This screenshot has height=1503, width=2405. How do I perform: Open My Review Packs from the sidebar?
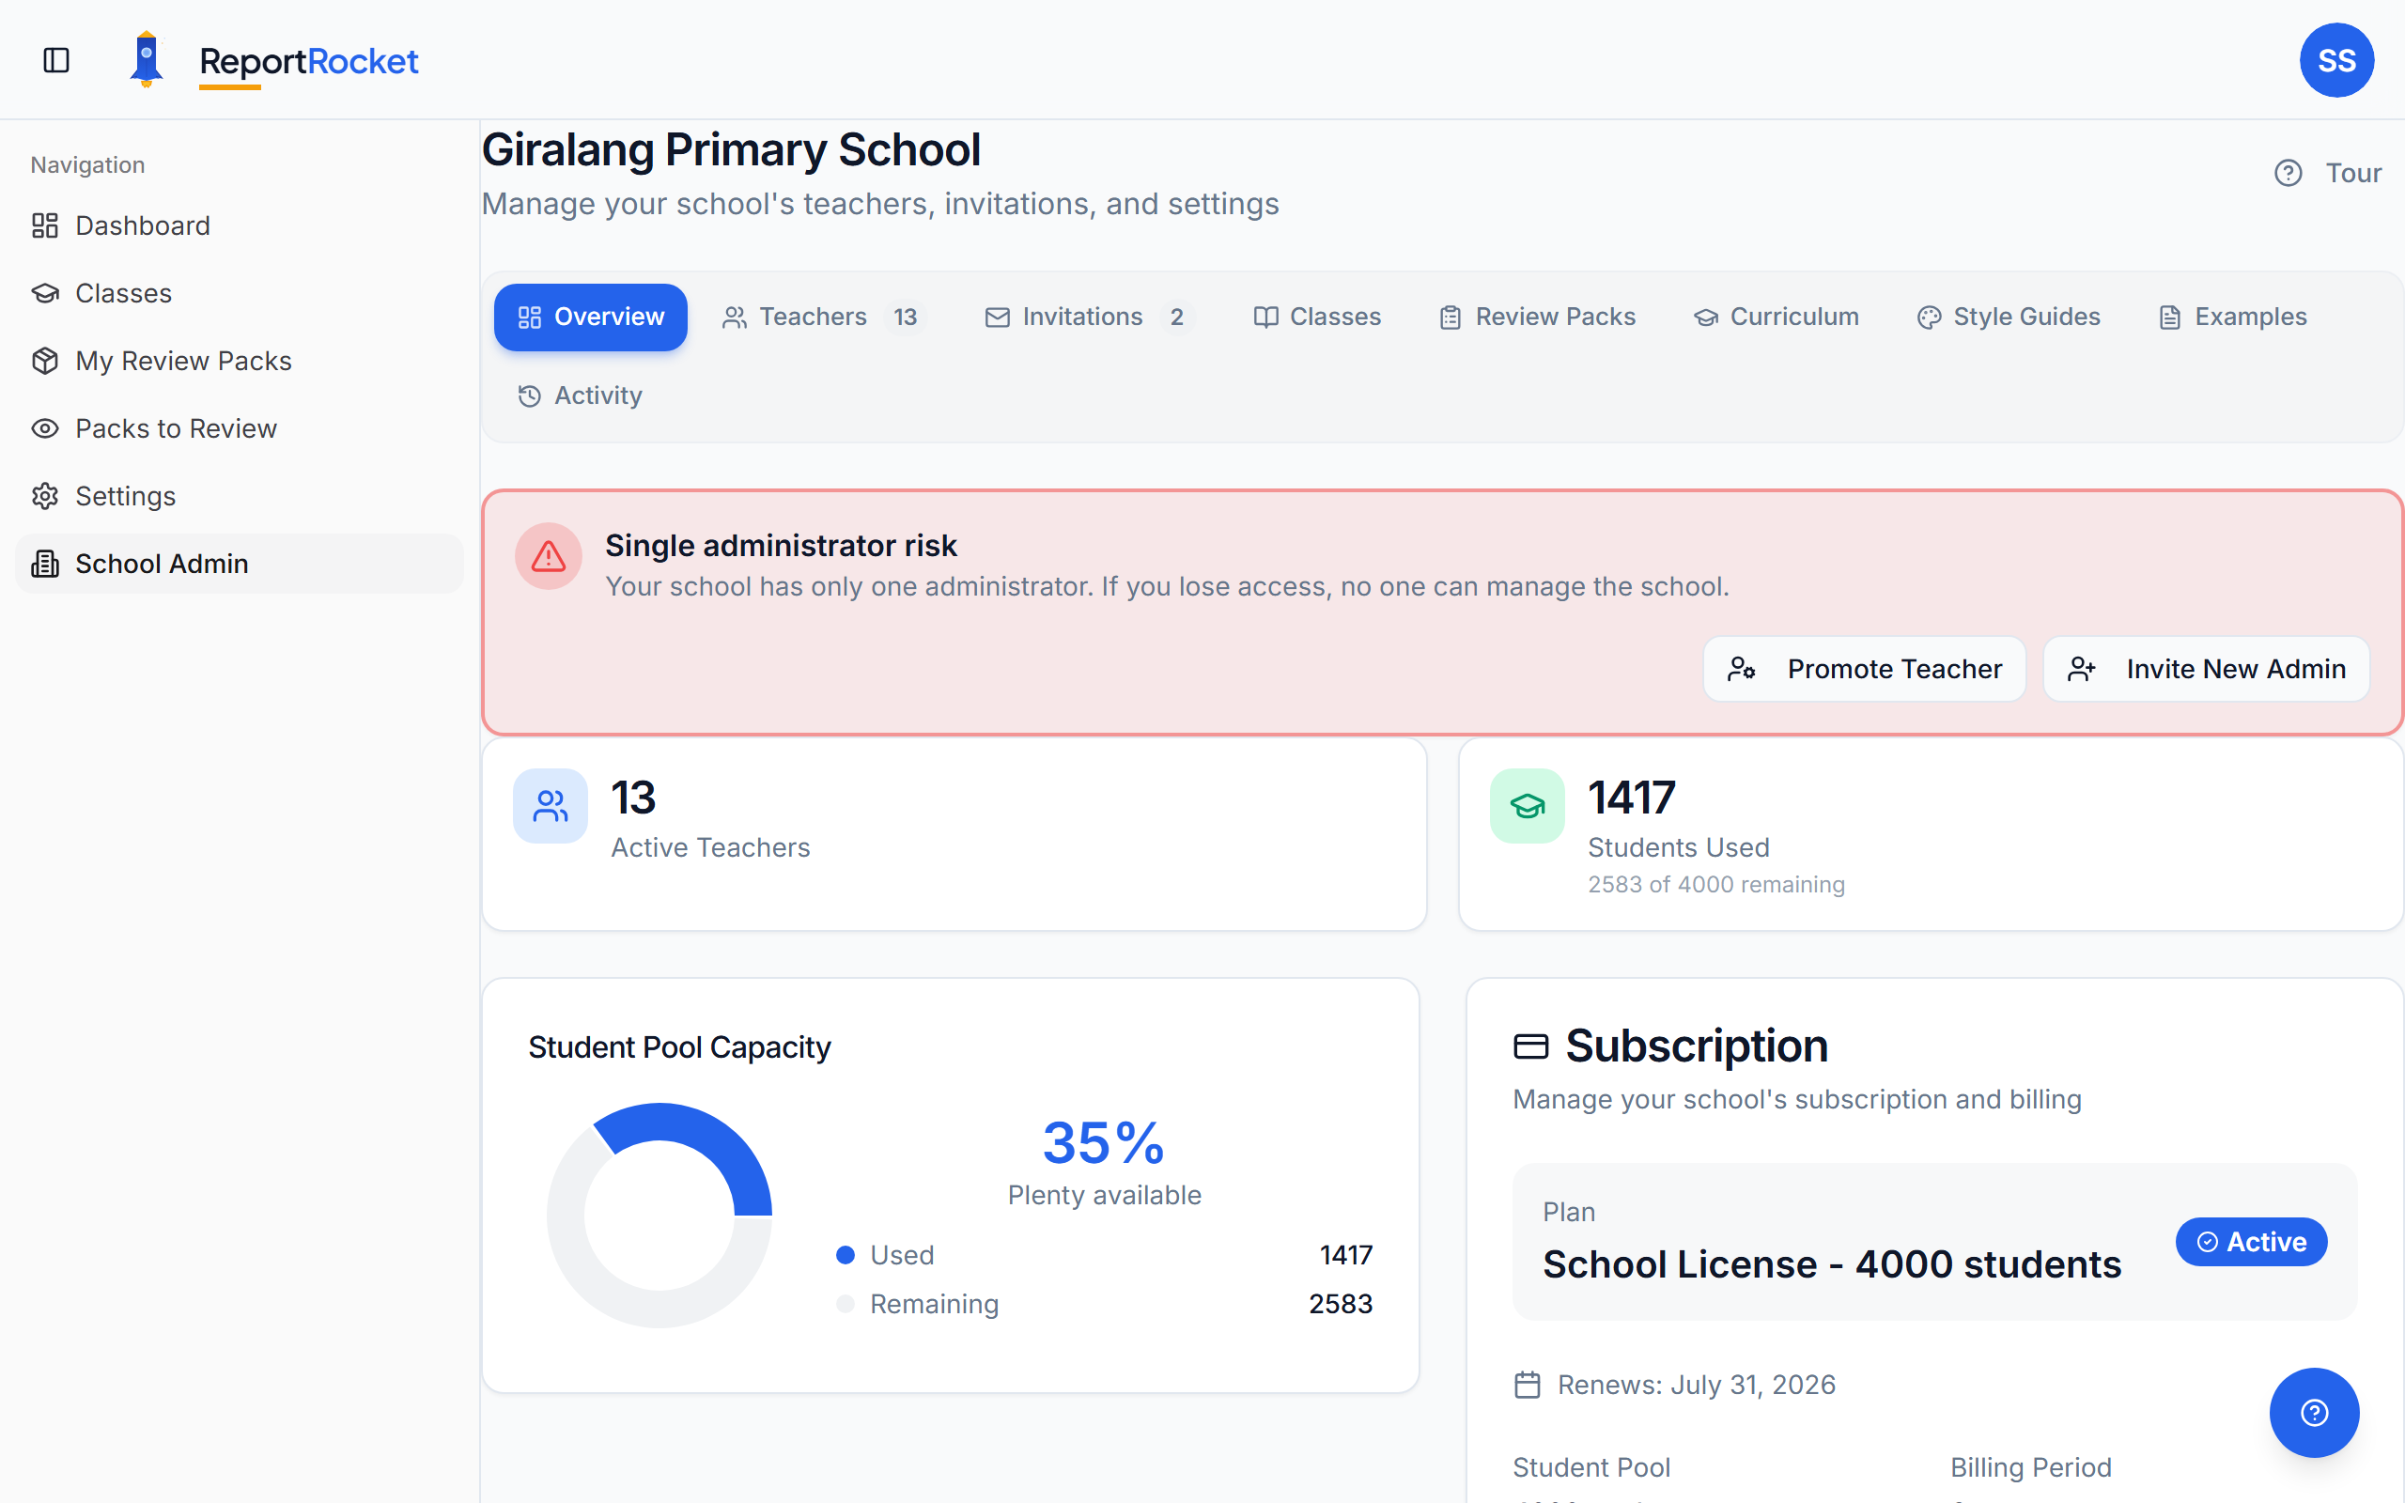(184, 360)
